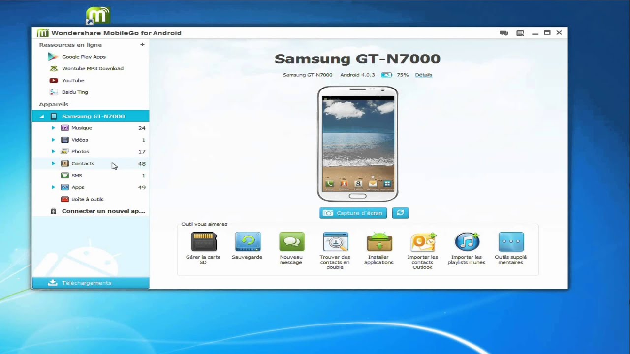Click the Boîte à outils toolbox icon
630x354 pixels.
(64, 199)
